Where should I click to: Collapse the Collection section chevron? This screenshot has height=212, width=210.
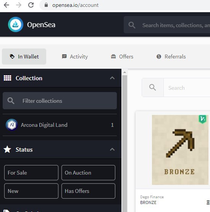tap(112, 78)
